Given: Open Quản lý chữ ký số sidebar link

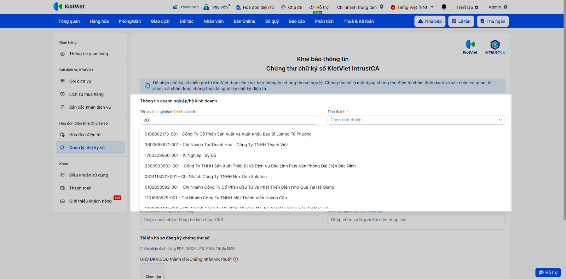Looking at the screenshot, I should click(x=90, y=148).
